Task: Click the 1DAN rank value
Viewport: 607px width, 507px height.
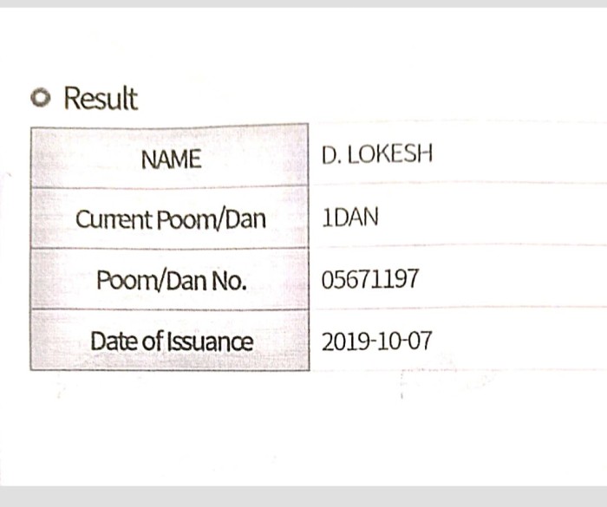Action: 350,218
